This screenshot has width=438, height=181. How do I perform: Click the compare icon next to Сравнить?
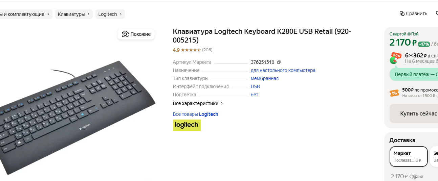(x=402, y=14)
